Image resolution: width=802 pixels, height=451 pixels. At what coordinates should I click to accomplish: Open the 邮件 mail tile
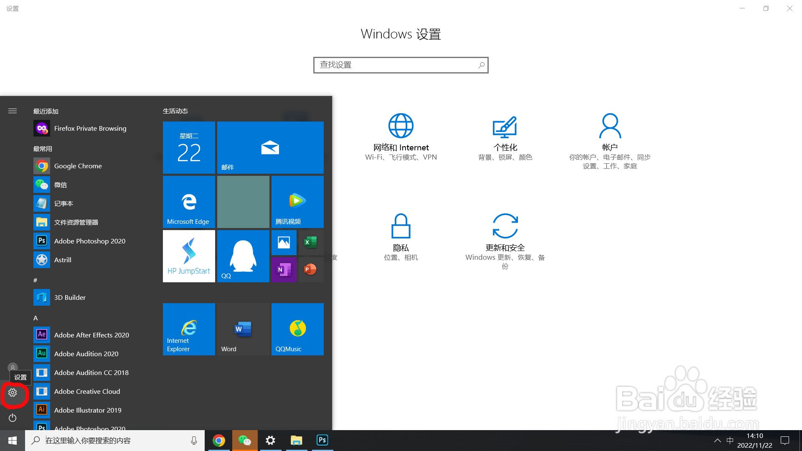[x=270, y=147]
